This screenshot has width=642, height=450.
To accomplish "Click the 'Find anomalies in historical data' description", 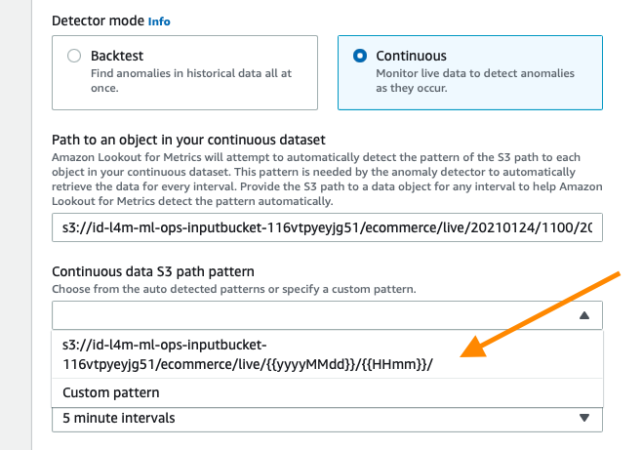I will 191,81.
